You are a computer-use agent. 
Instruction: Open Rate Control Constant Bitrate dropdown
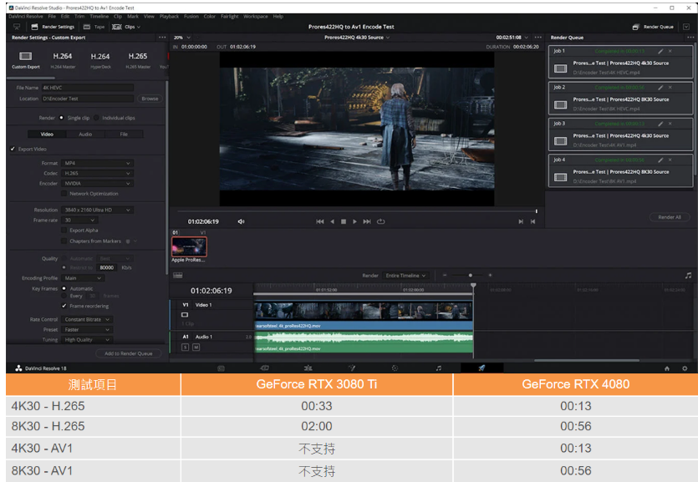(87, 319)
